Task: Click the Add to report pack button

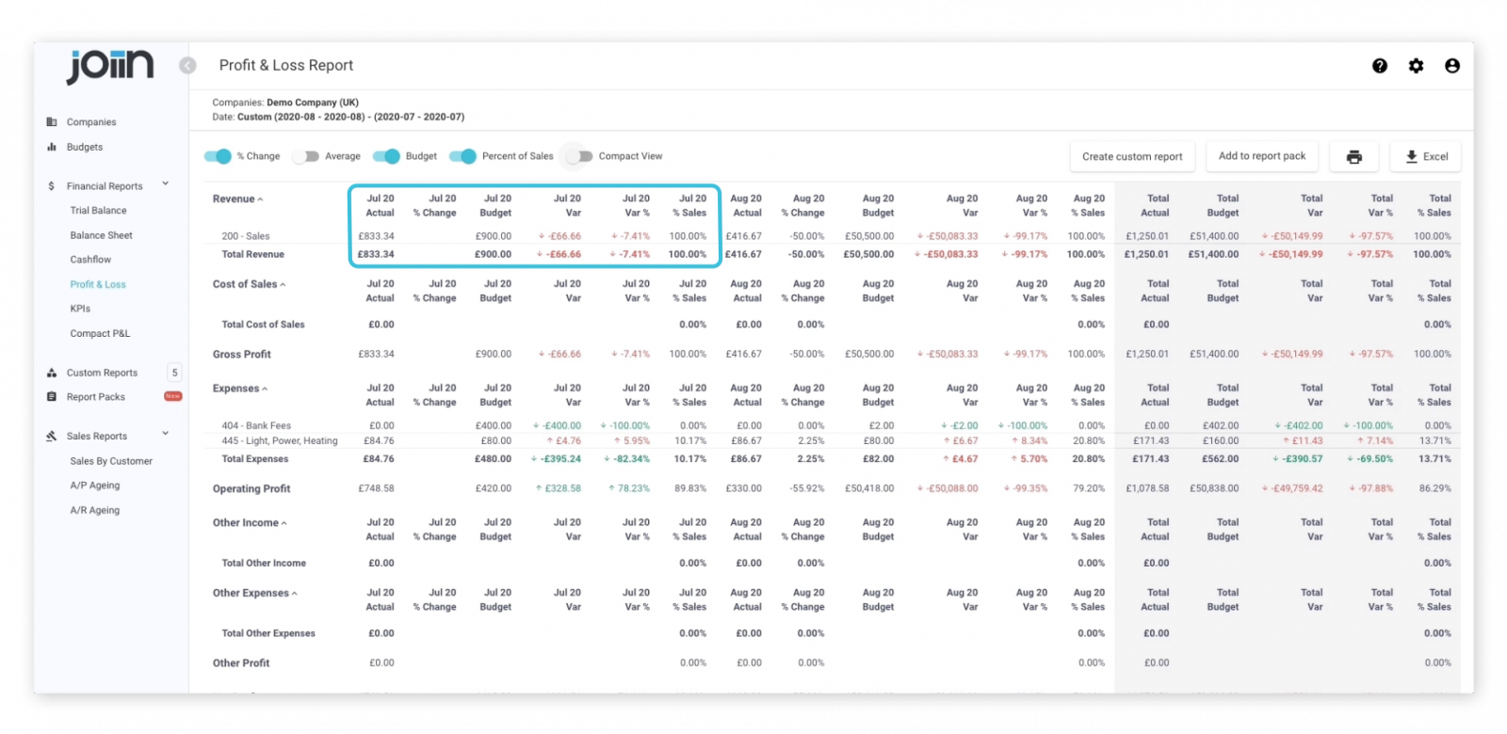Action: (1262, 157)
